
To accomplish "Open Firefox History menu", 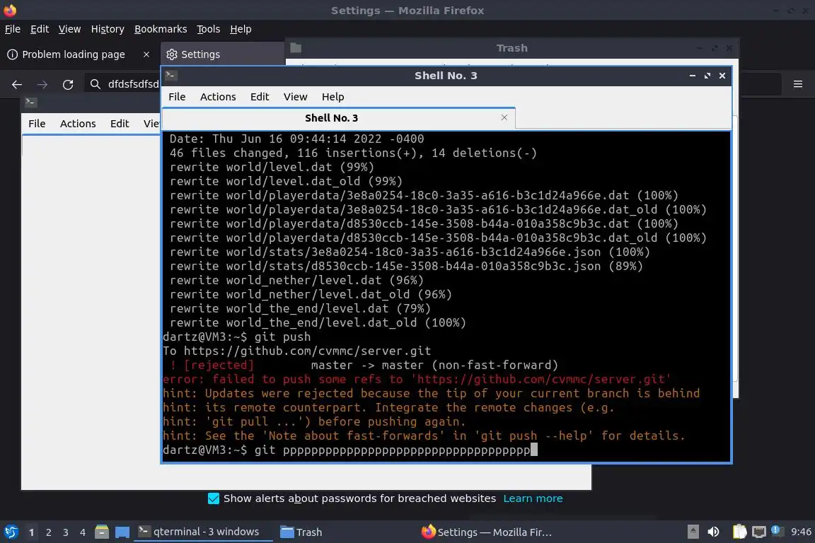I will tap(108, 29).
